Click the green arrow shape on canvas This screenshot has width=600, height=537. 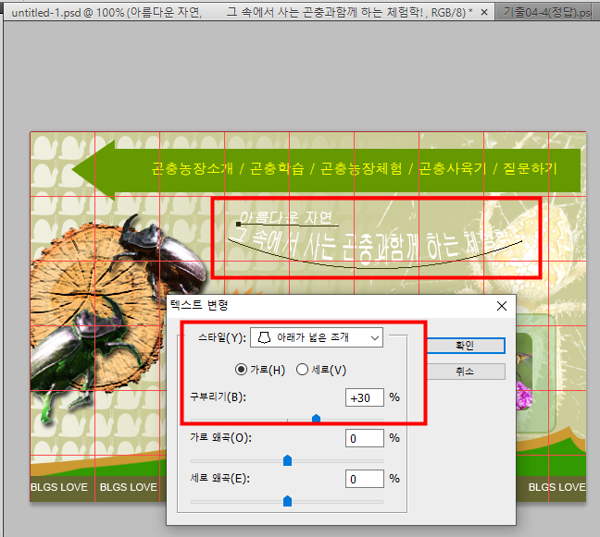93,170
